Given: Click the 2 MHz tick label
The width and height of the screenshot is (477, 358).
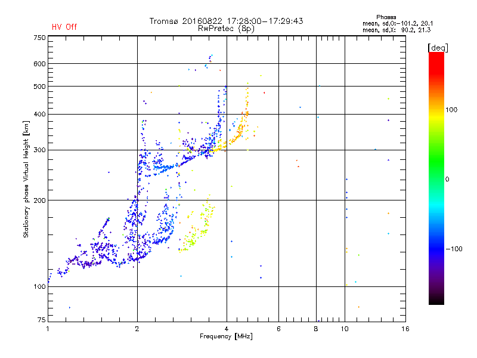Looking at the screenshot, I should tap(137, 329).
